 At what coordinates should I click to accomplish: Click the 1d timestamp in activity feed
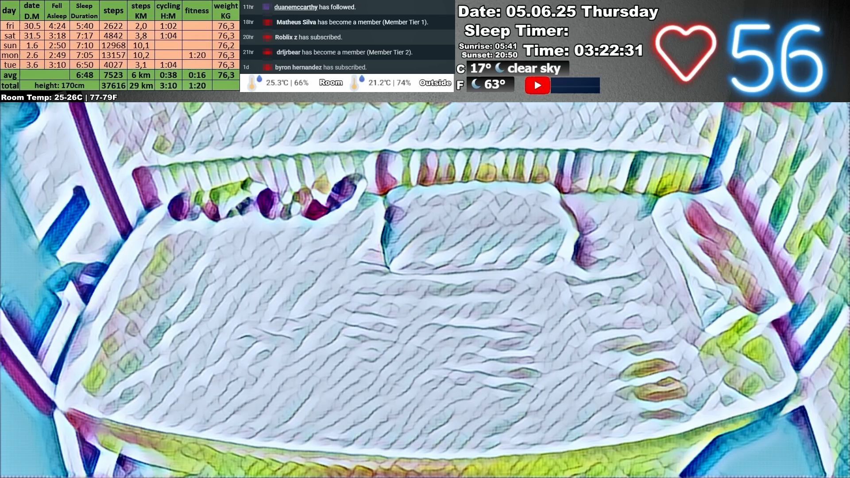click(x=246, y=67)
